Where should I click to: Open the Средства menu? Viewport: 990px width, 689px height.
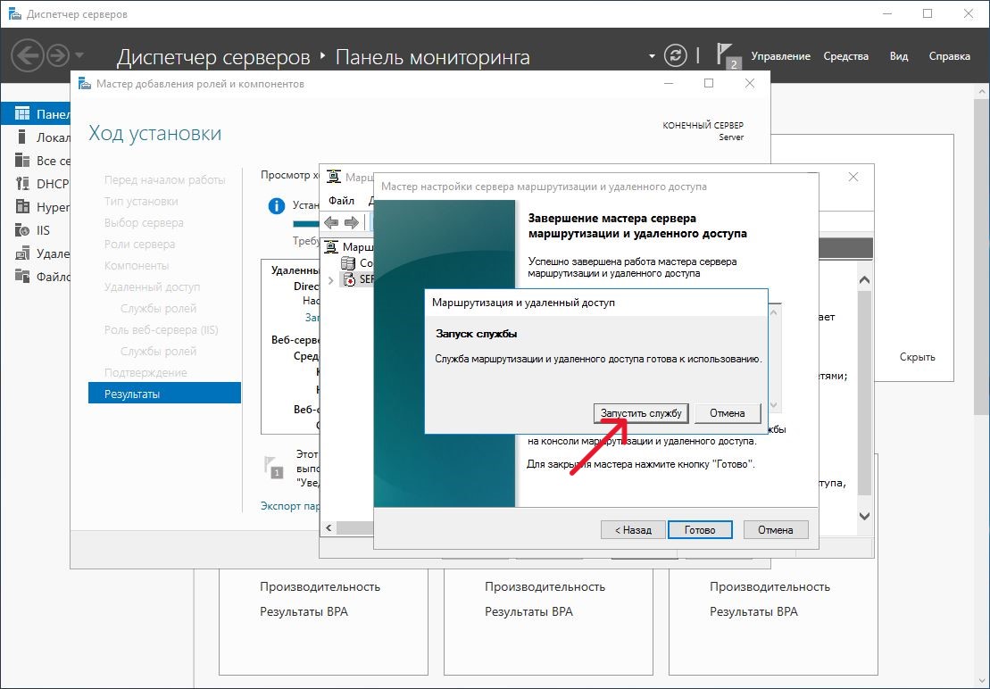845,56
